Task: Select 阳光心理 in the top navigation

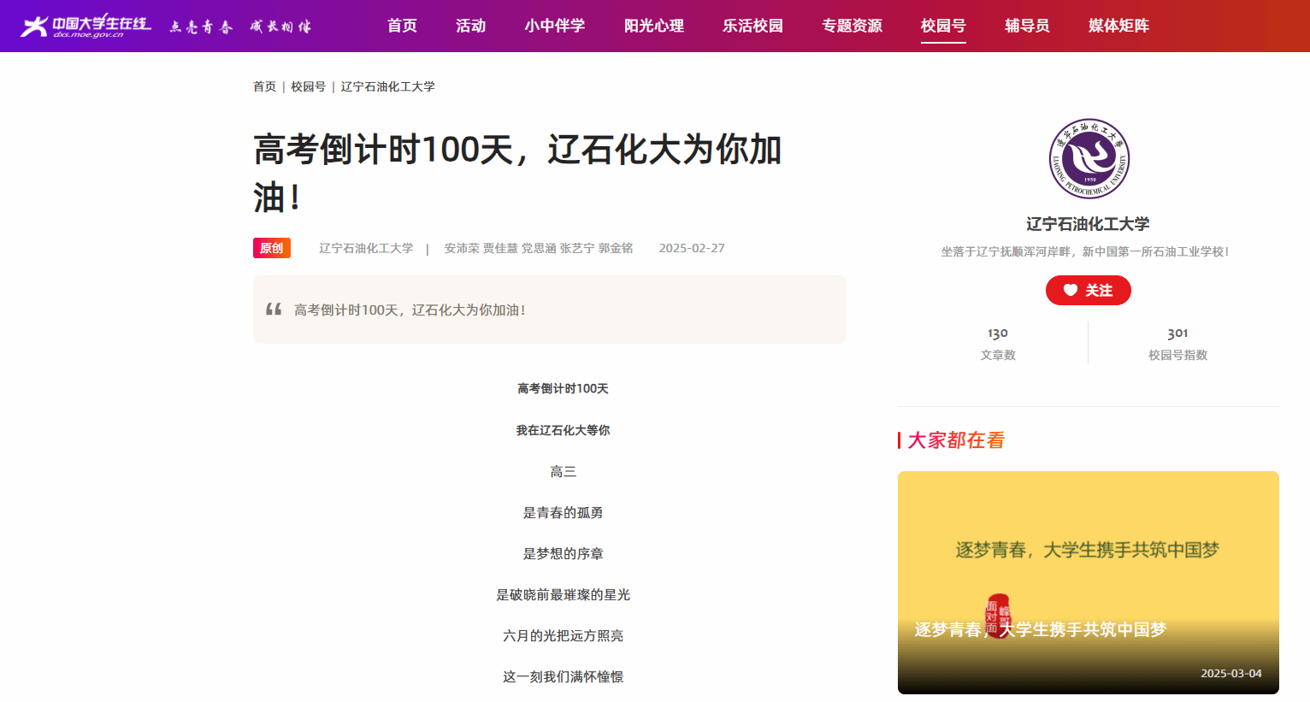Action: pos(653,26)
